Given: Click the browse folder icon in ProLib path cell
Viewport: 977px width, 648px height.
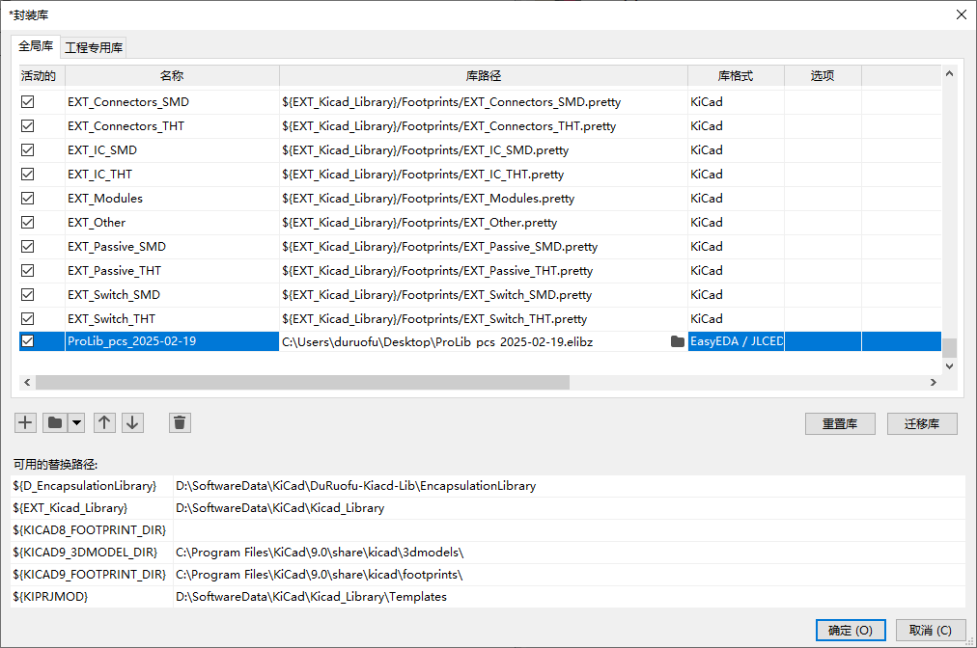Looking at the screenshot, I should (x=677, y=341).
